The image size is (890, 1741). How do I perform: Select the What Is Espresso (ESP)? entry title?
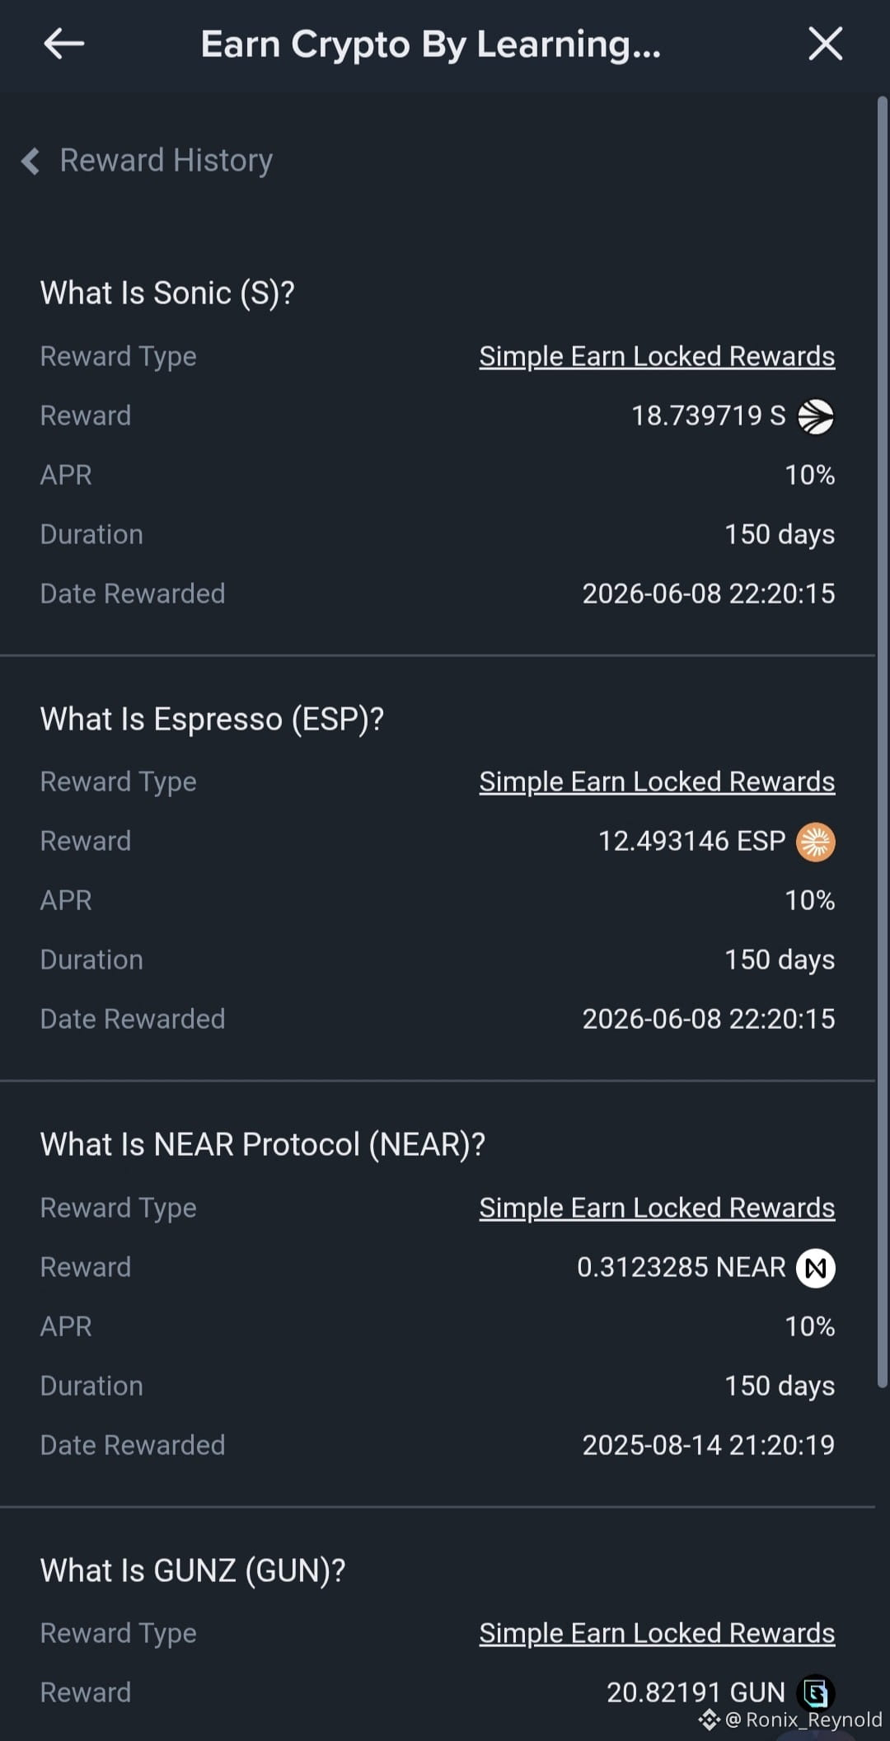click(212, 720)
